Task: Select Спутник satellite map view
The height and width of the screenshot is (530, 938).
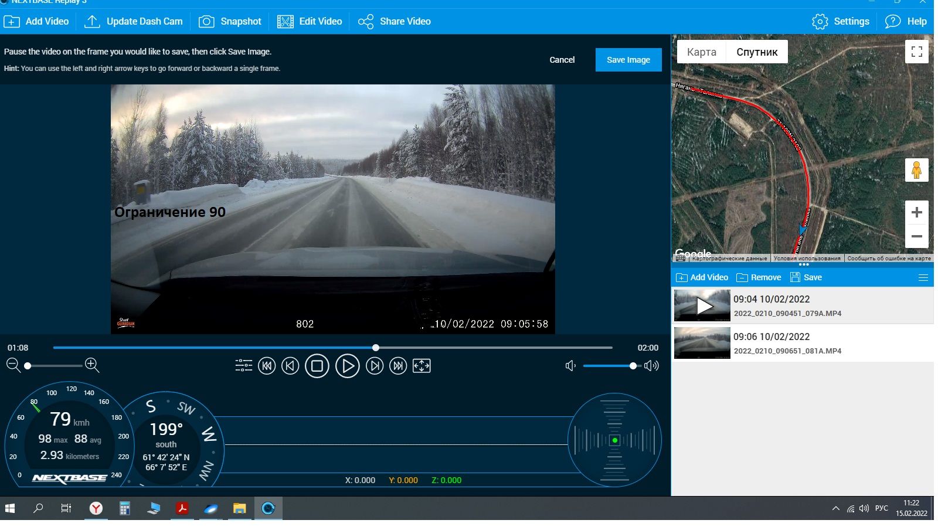Action: pyautogui.click(x=757, y=52)
